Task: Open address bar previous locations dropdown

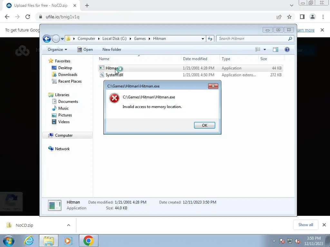Action: pyautogui.click(x=203, y=39)
